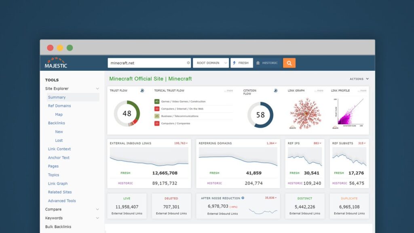The width and height of the screenshot is (414, 233).
Task: Click the After Noise Reduction sparkline
Action: (263, 211)
